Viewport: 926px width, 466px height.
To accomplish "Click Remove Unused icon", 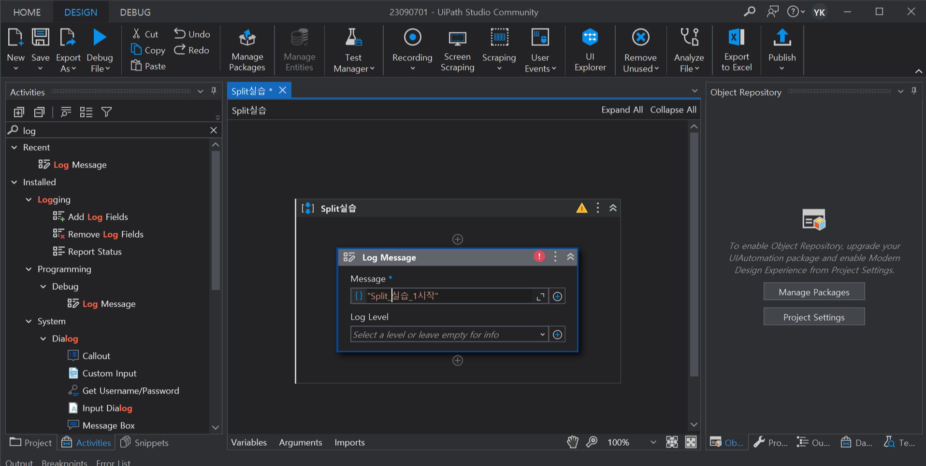I will coord(641,37).
